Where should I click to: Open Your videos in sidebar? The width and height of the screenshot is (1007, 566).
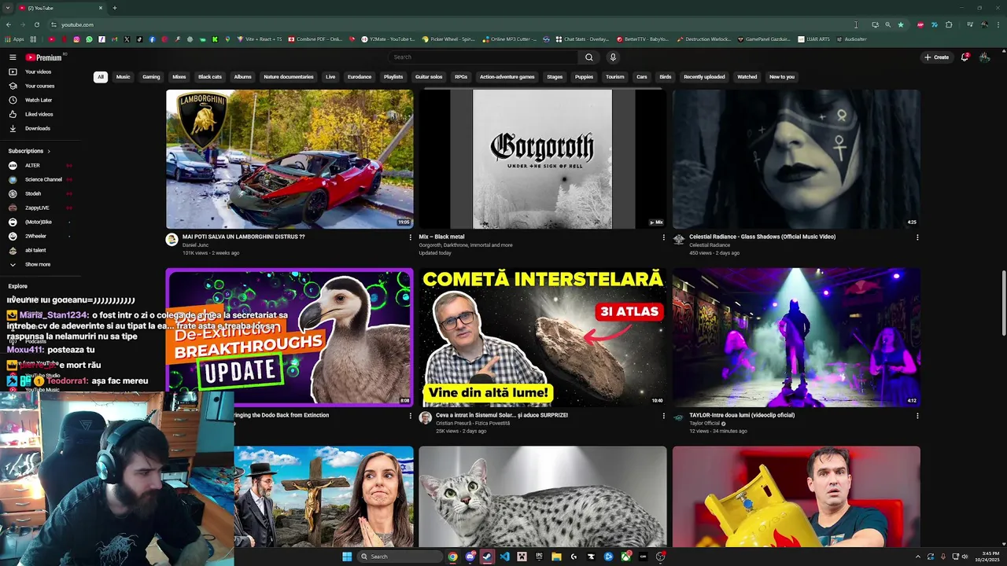(39, 72)
